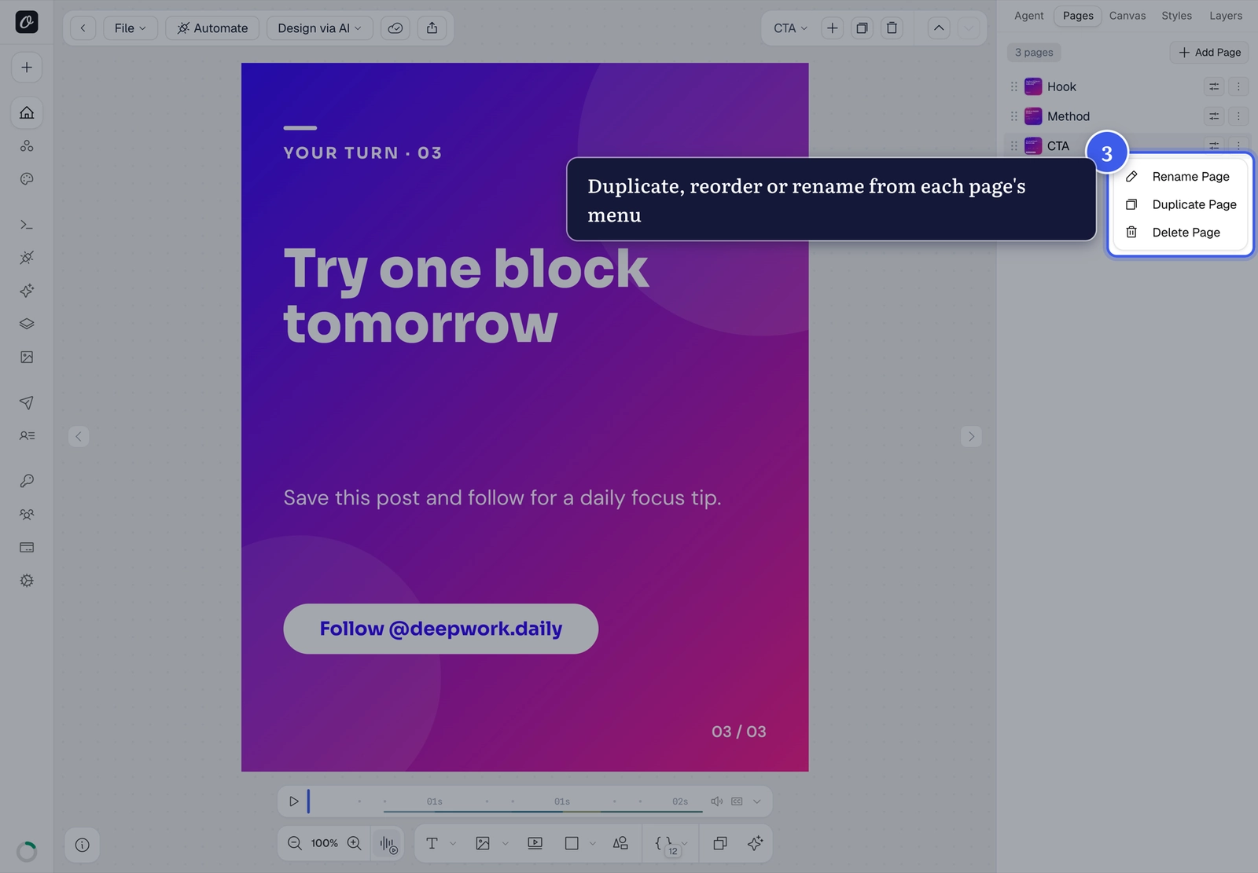Toggle closed captions in the timeline
This screenshot has width=1258, height=873.
737,801
